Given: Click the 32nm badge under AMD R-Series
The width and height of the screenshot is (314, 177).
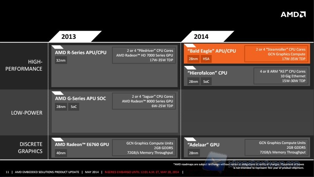Looking at the screenshot, I should tap(60, 61).
